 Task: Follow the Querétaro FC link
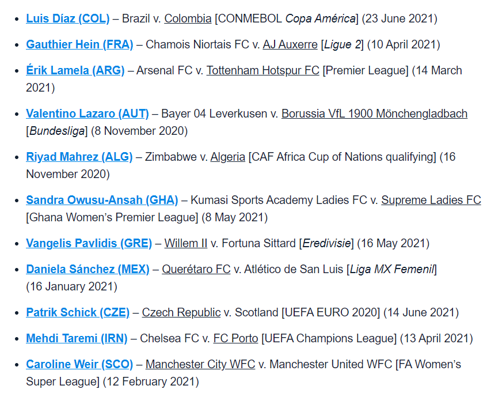pos(196,269)
